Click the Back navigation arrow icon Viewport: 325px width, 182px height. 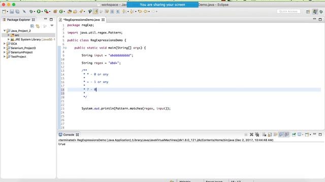146,12
